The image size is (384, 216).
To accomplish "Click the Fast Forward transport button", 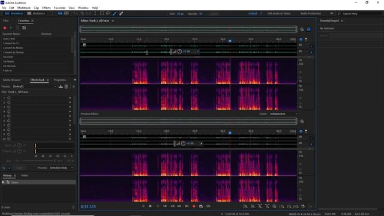I will click(179, 206).
